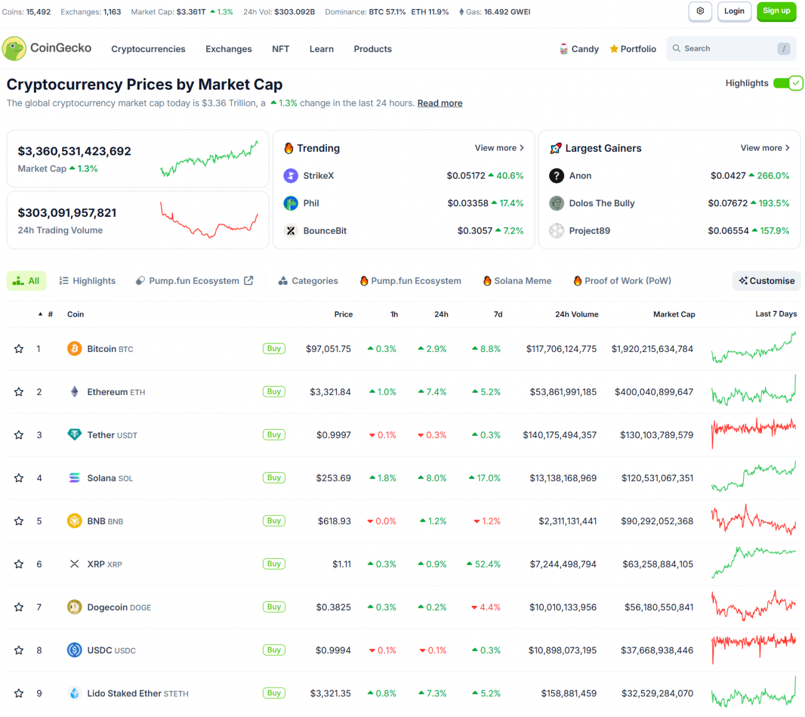The image size is (805, 717).
Task: Open the Cryptocurrencies nav menu
Action: click(x=148, y=49)
